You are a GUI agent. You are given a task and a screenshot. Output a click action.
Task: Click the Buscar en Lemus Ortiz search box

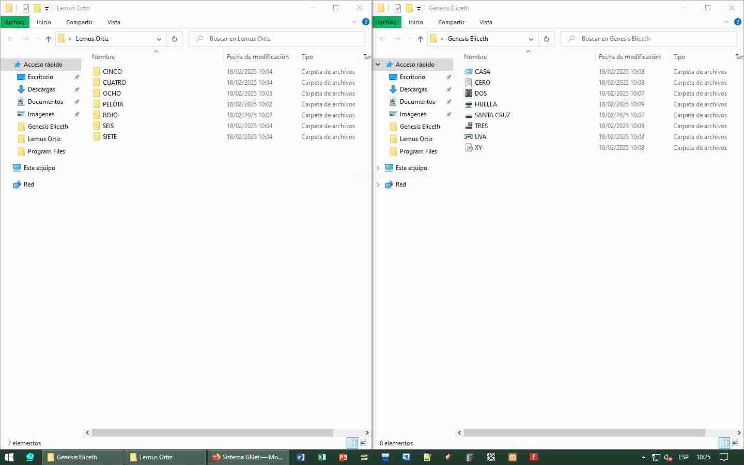click(x=277, y=39)
